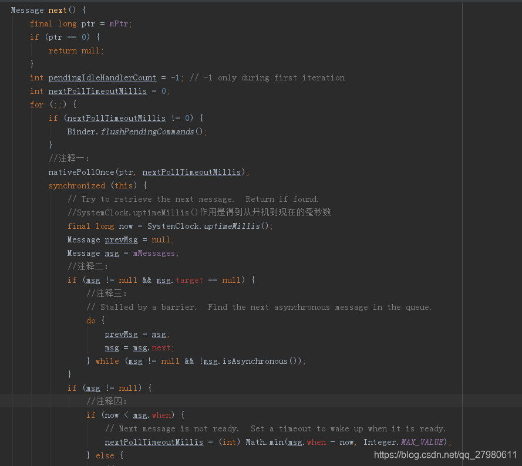Click the assignment "msg = msg.next;"
Screen dimensions: 522x466
click(x=140, y=348)
